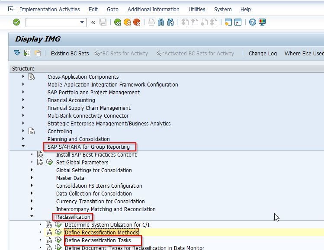
Task: Expand the Financial Accounting node
Action: [x=23, y=100]
